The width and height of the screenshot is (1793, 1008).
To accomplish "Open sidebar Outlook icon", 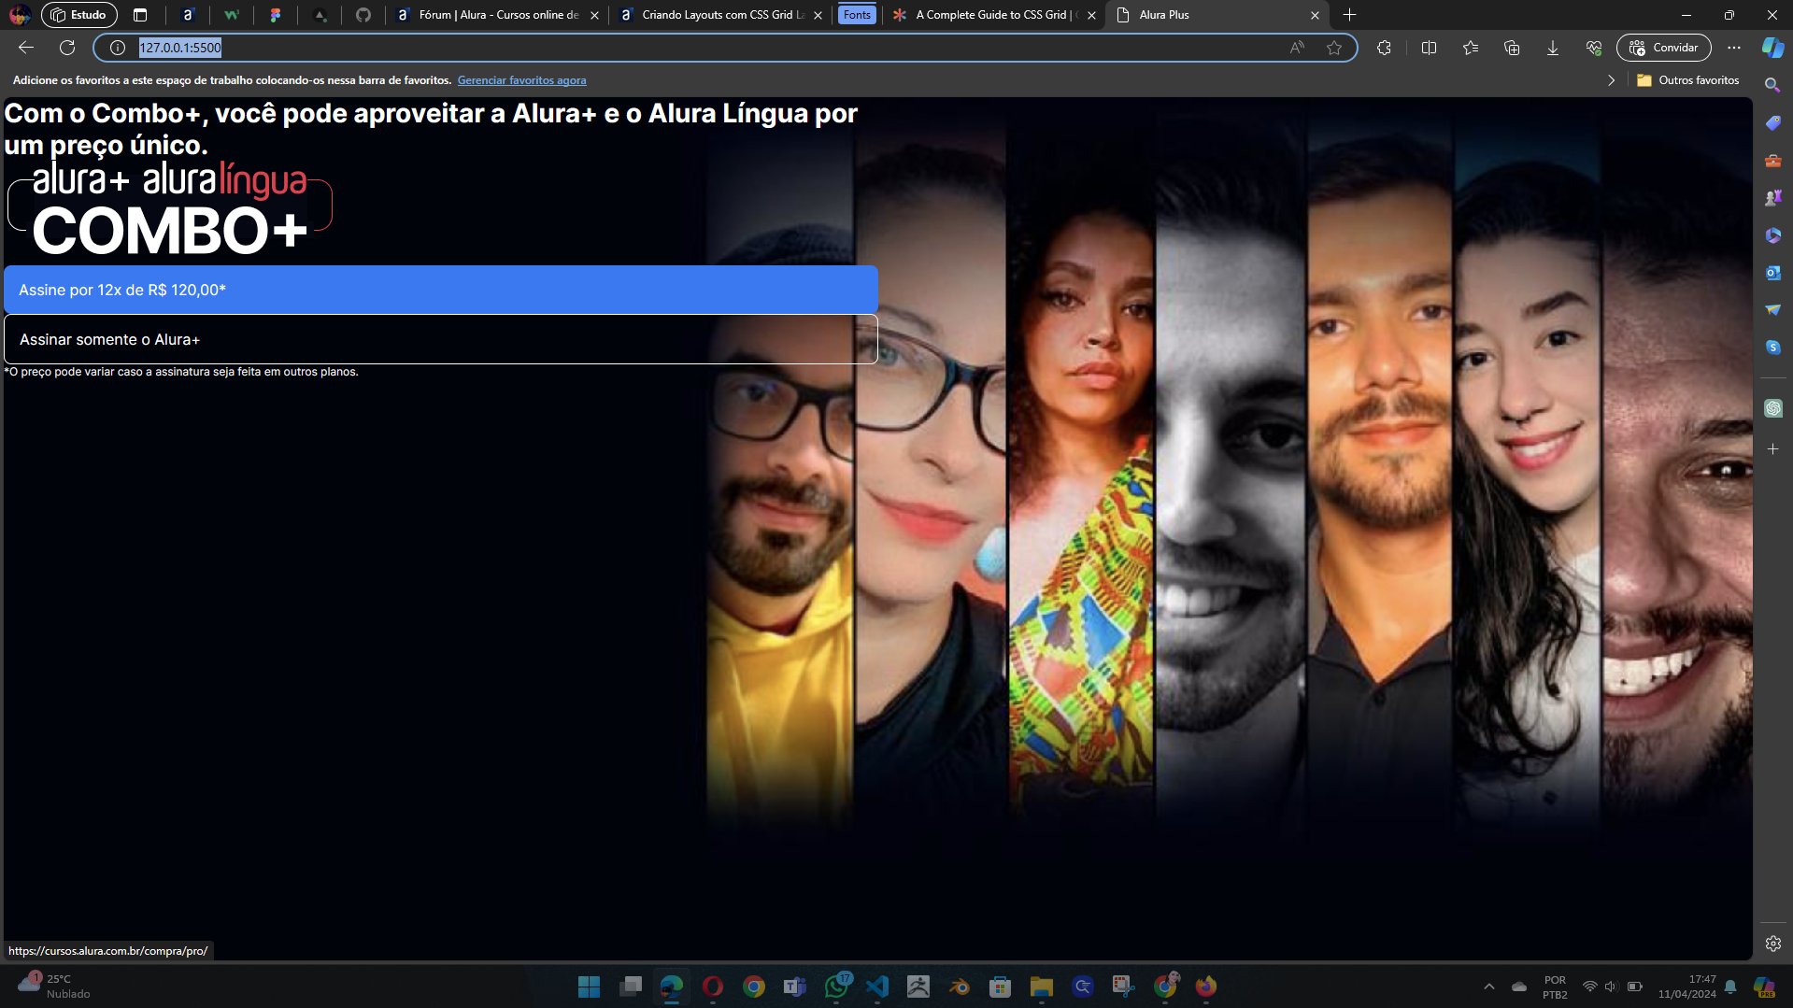I will [1772, 272].
